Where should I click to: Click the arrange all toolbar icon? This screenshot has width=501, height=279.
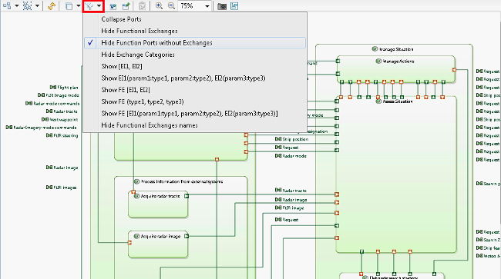7,6
